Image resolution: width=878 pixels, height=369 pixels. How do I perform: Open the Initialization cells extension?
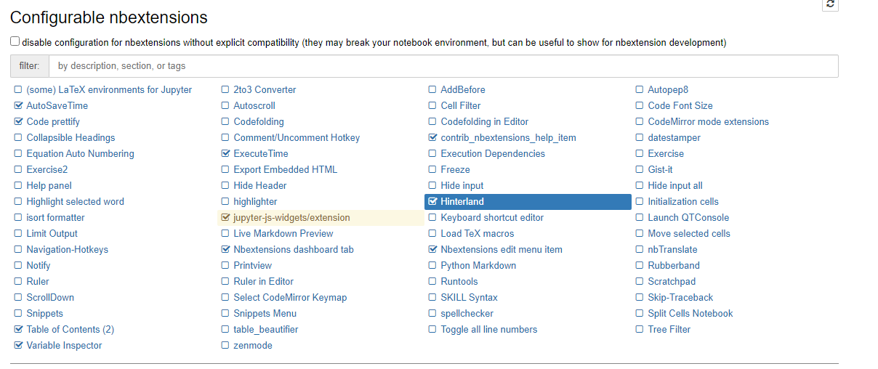tap(683, 201)
